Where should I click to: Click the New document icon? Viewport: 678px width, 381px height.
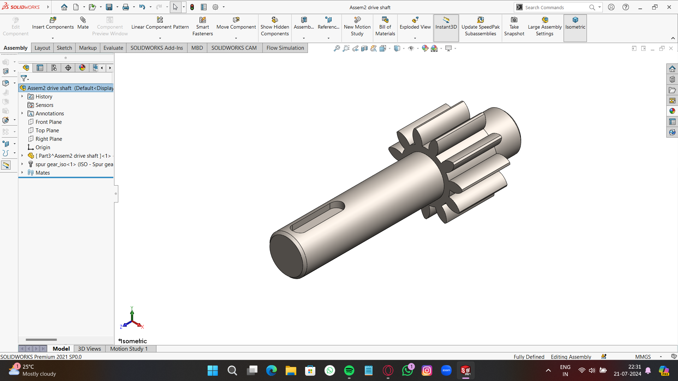point(76,7)
